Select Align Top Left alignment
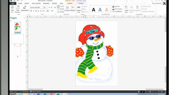Screen dimensions: 169x95 pyautogui.click(x=58, y=7)
